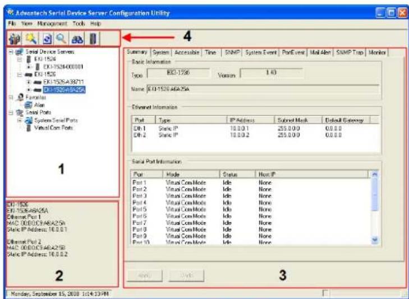The width and height of the screenshot is (409, 299).
Task: Click the icon next to Alan
Action: [28, 105]
